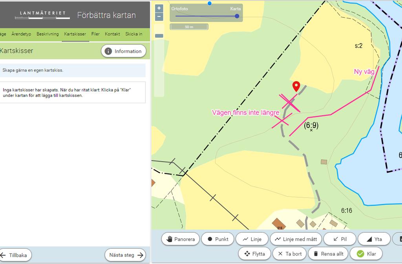Image resolution: width=402 pixels, height=264 pixels.
Task: Click the Ortofoto/Karta slider handle
Action: pos(237,16)
